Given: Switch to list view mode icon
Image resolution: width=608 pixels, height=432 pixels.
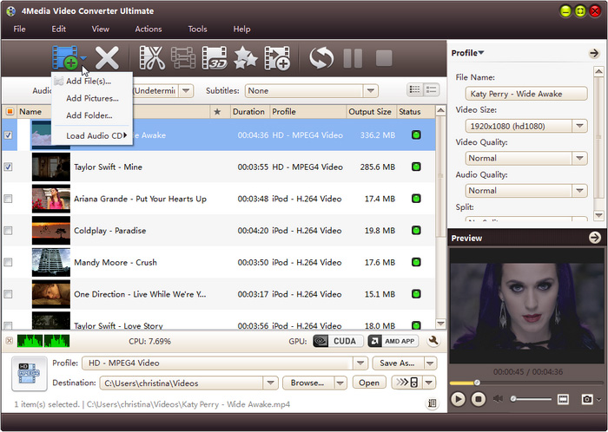Looking at the screenshot, I should 415,90.
